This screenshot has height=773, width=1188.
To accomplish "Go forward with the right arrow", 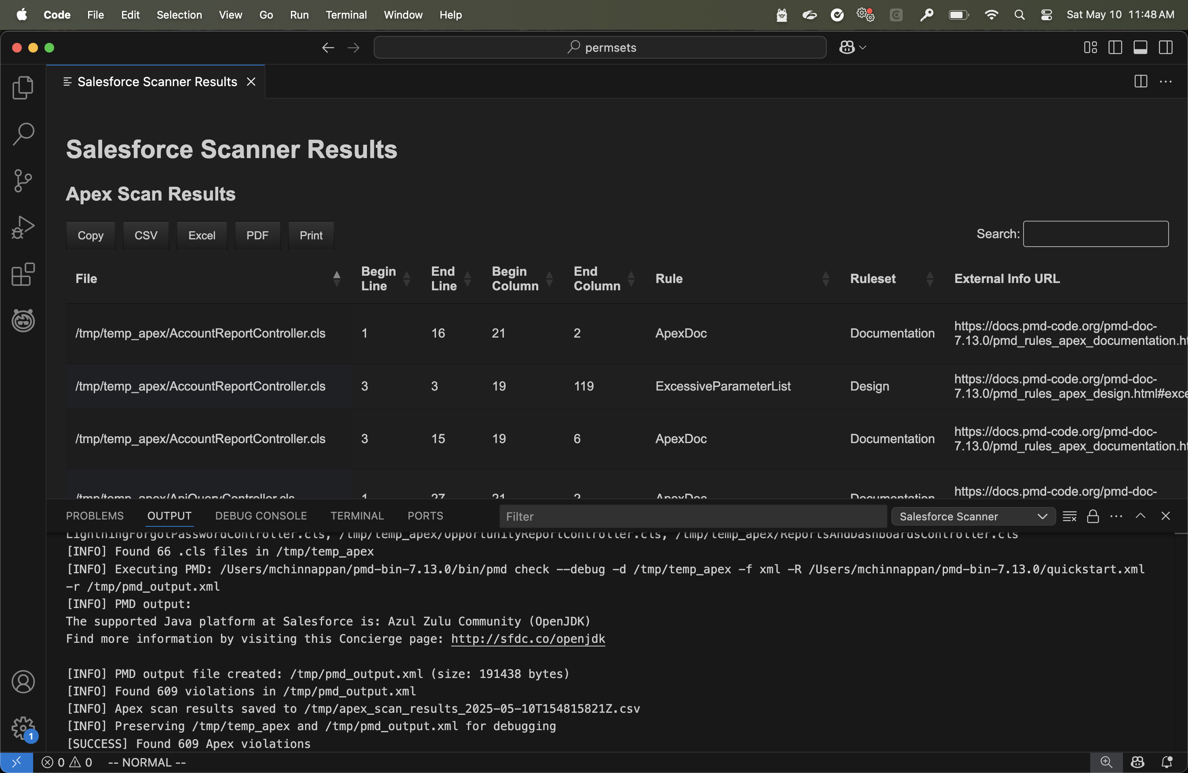I will click(354, 47).
